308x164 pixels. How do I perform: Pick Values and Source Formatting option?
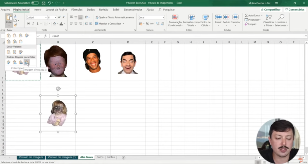21,52
